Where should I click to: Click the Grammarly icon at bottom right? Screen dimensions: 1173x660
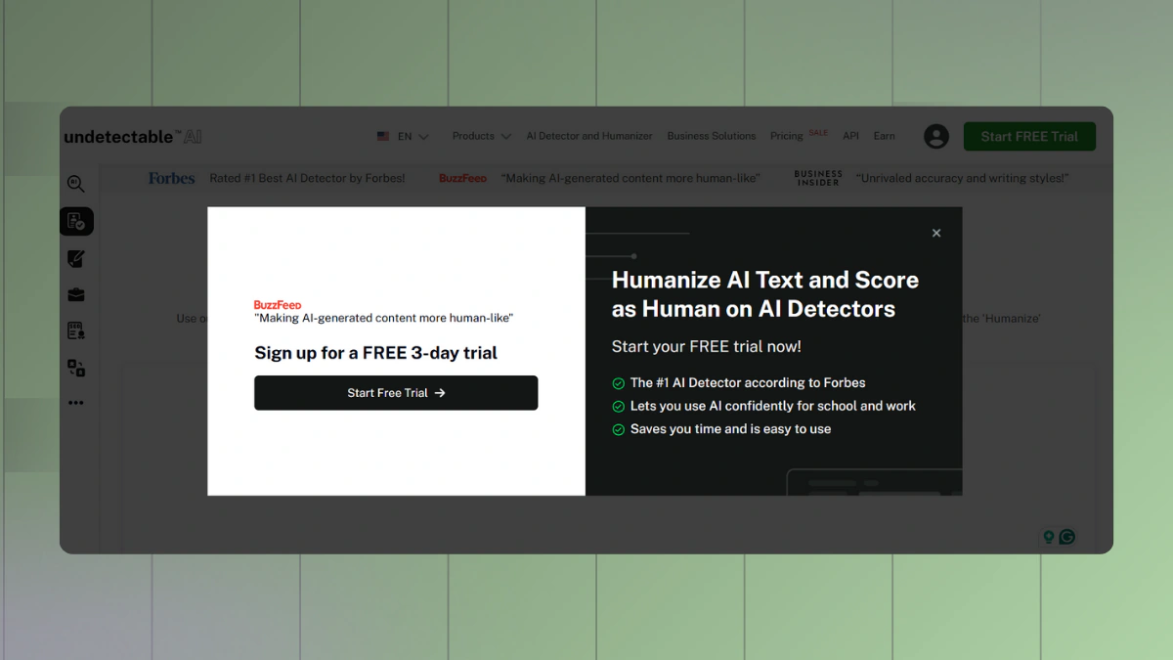click(1067, 537)
